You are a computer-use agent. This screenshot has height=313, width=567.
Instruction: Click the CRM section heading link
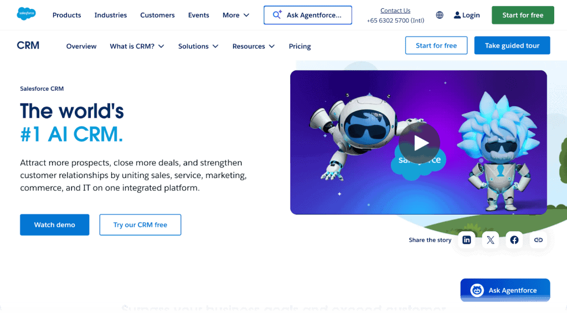[x=28, y=45]
